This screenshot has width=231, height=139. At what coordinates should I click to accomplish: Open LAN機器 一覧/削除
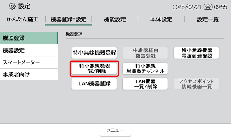(145, 84)
